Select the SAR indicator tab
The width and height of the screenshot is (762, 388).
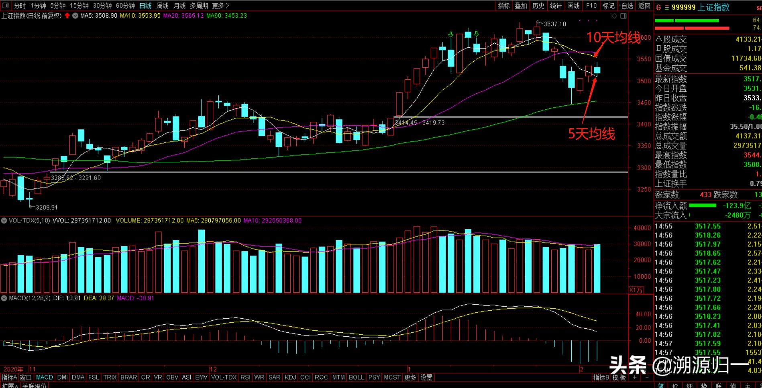coord(275,378)
